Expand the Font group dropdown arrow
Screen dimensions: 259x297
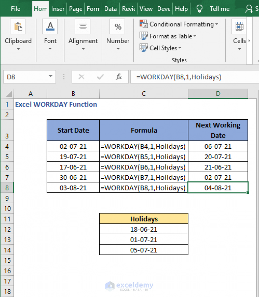point(50,49)
